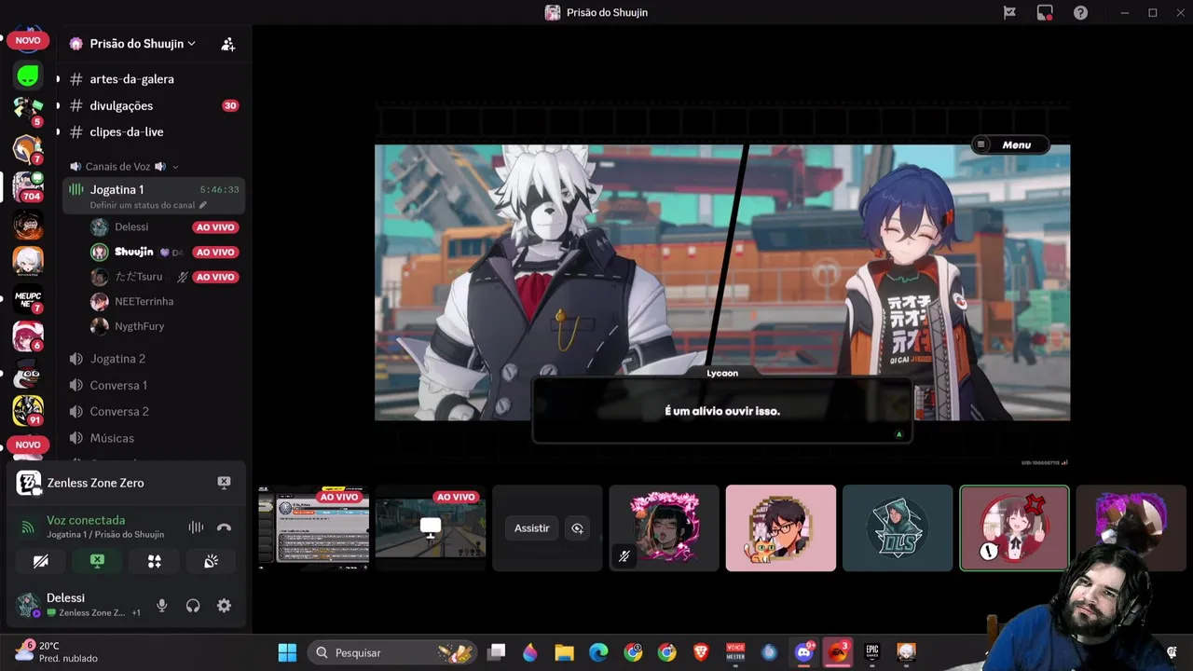The width and height of the screenshot is (1193, 671).
Task: Click the AO VIVO badge next to Shuujin
Action: [x=215, y=252]
